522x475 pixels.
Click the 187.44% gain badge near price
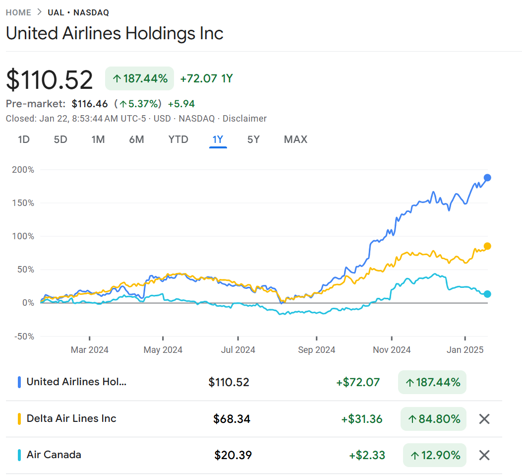139,78
